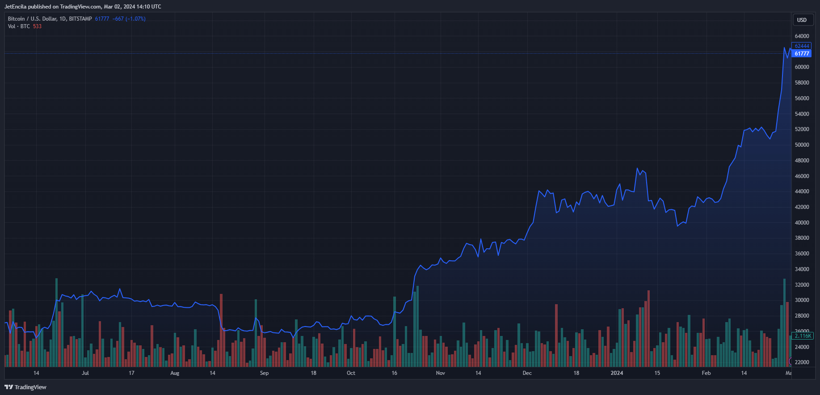Click the Sep label on time axis
This screenshot has width=820, height=395.
point(264,373)
